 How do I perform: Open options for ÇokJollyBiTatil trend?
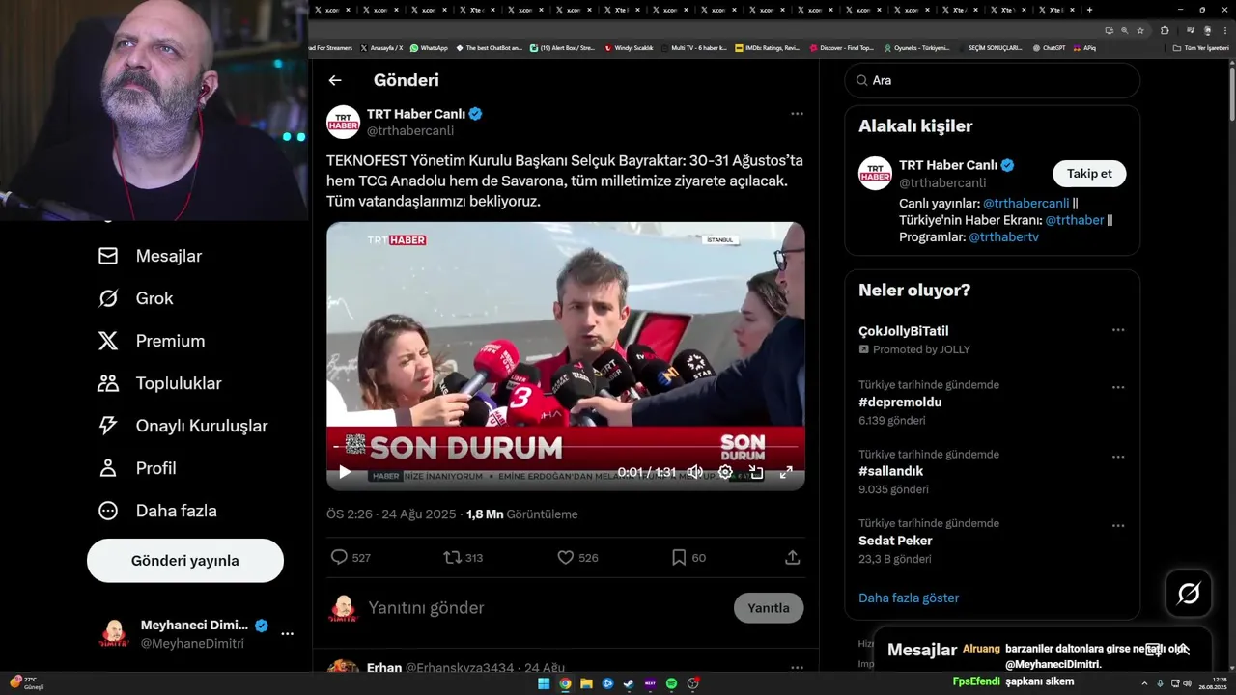point(1118,330)
